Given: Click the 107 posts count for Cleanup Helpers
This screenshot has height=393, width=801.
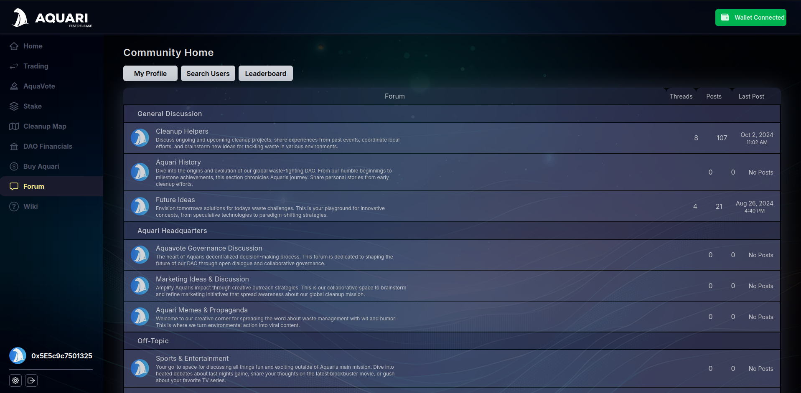Looking at the screenshot, I should coord(722,138).
